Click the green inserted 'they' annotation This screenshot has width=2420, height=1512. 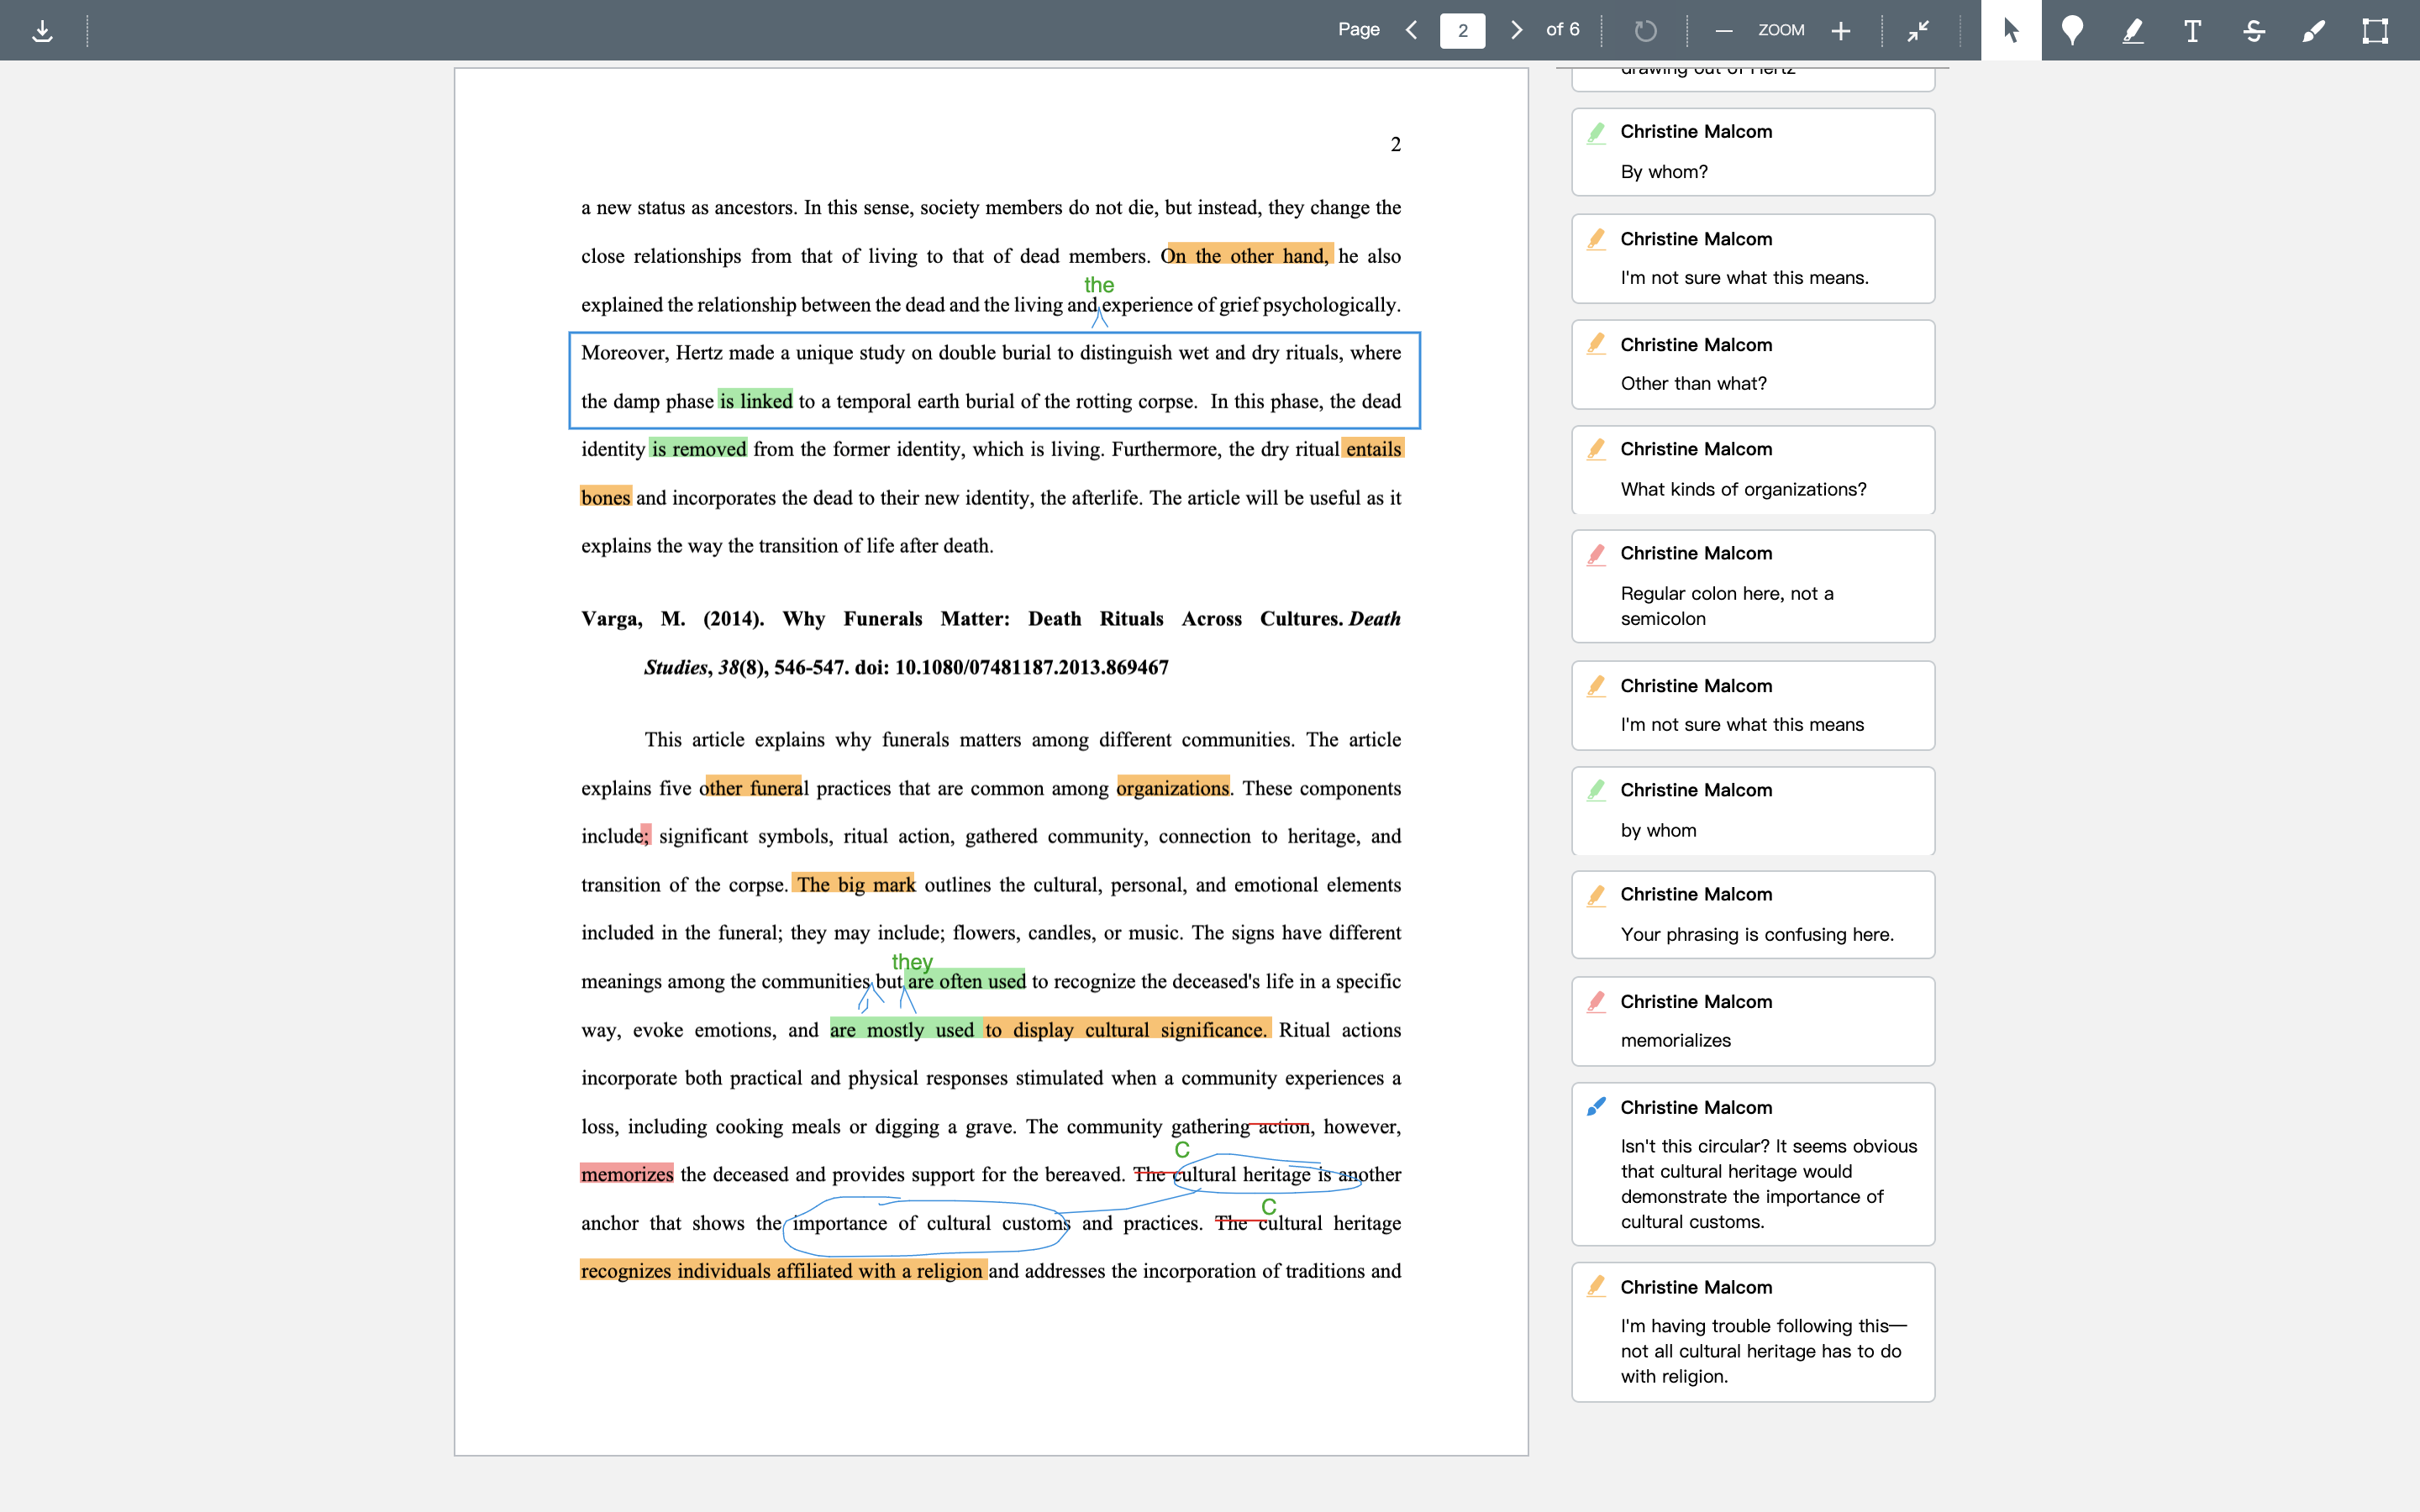tap(912, 962)
